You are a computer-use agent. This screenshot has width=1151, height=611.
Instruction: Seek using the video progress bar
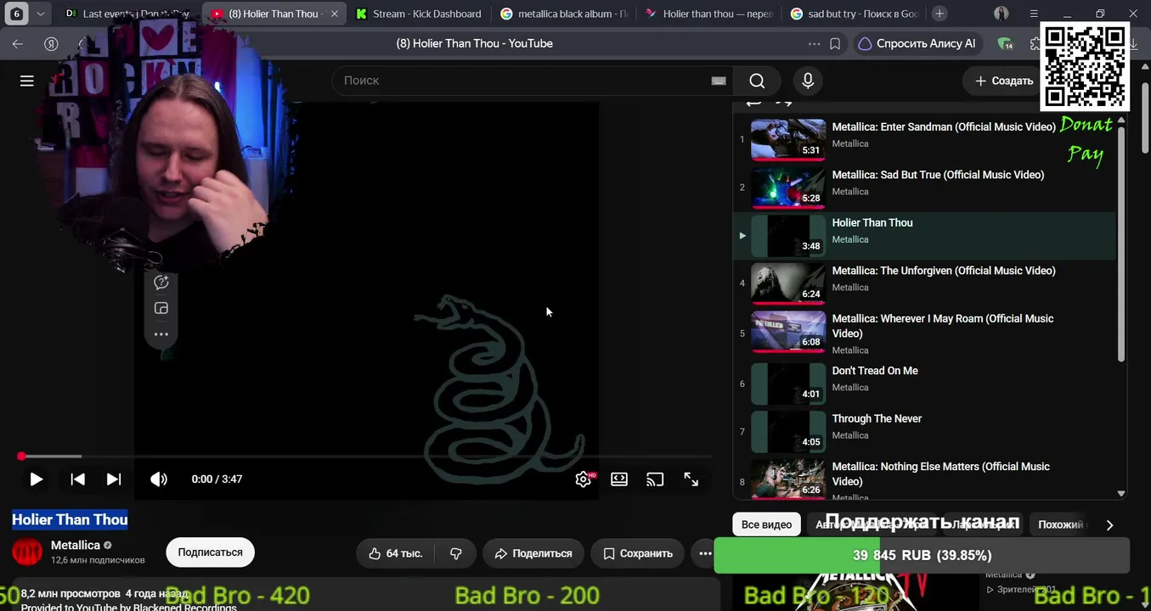point(365,457)
